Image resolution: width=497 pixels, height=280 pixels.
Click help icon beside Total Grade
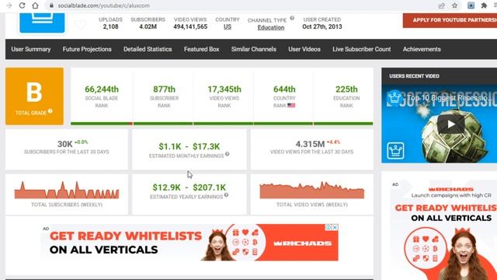(50, 111)
